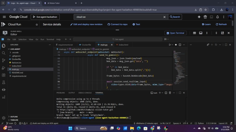
Task: Click the Open Terminal button
Action: tap(175, 33)
